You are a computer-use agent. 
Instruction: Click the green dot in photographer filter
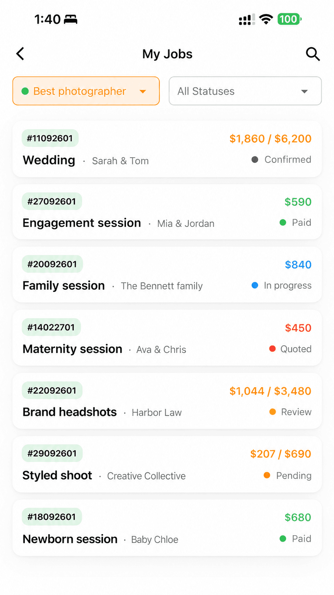coord(25,91)
